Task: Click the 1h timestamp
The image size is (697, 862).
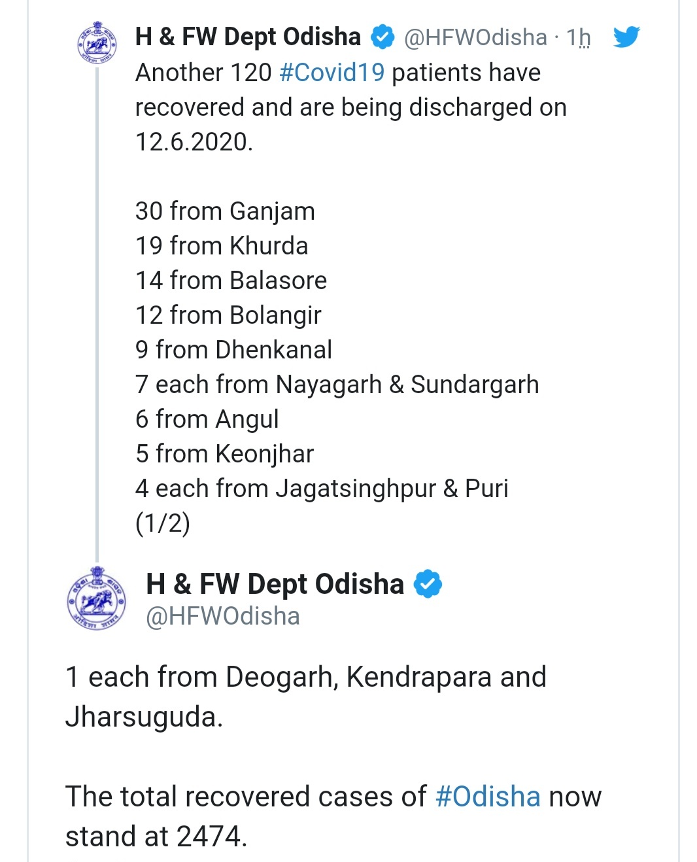Action: (579, 38)
